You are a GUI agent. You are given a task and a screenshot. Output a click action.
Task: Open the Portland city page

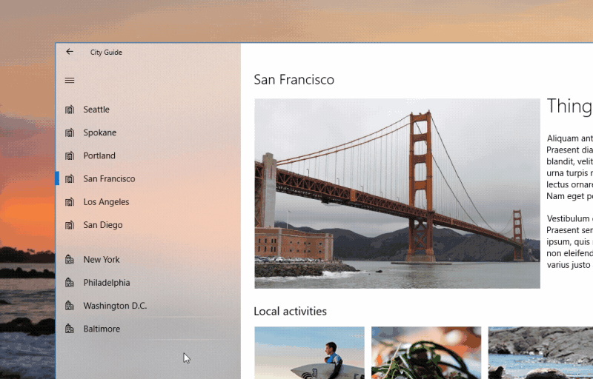coord(99,155)
